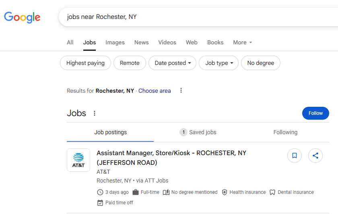Click the book icon beside No degree mentioned
Image resolution: width=338 pixels, height=214 pixels.
click(x=166, y=192)
